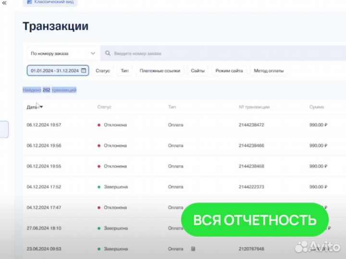Click Найдено 262 транзакций text
The height and width of the screenshot is (259, 346).
pyautogui.click(x=49, y=90)
